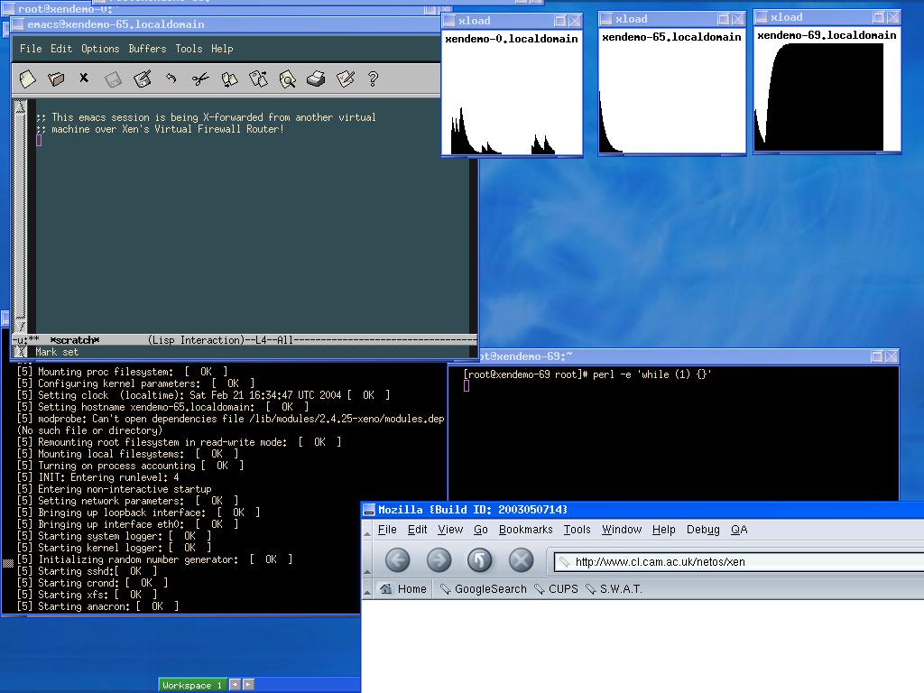The image size is (924, 693).
Task: Click the Emacs Help question mark icon
Action: click(x=373, y=79)
